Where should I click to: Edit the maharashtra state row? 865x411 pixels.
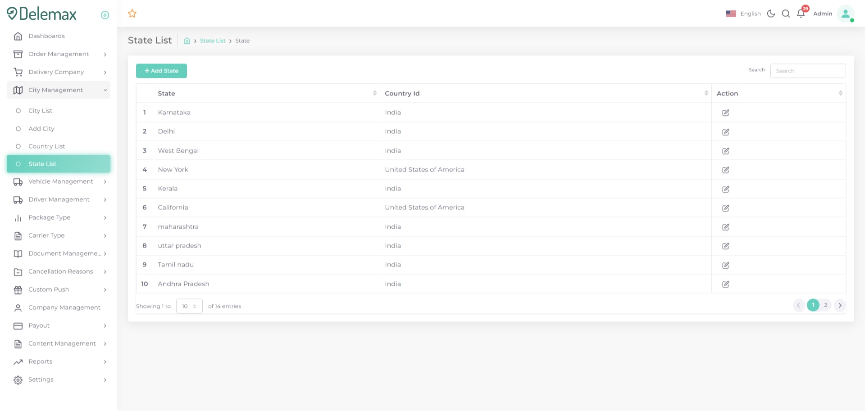[x=726, y=227]
